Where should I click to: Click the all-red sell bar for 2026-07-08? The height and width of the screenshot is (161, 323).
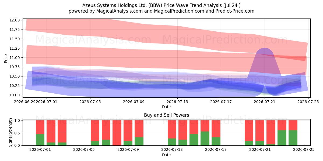point(117,133)
